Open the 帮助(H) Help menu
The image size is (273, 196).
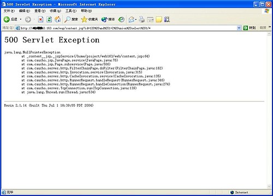86,11
